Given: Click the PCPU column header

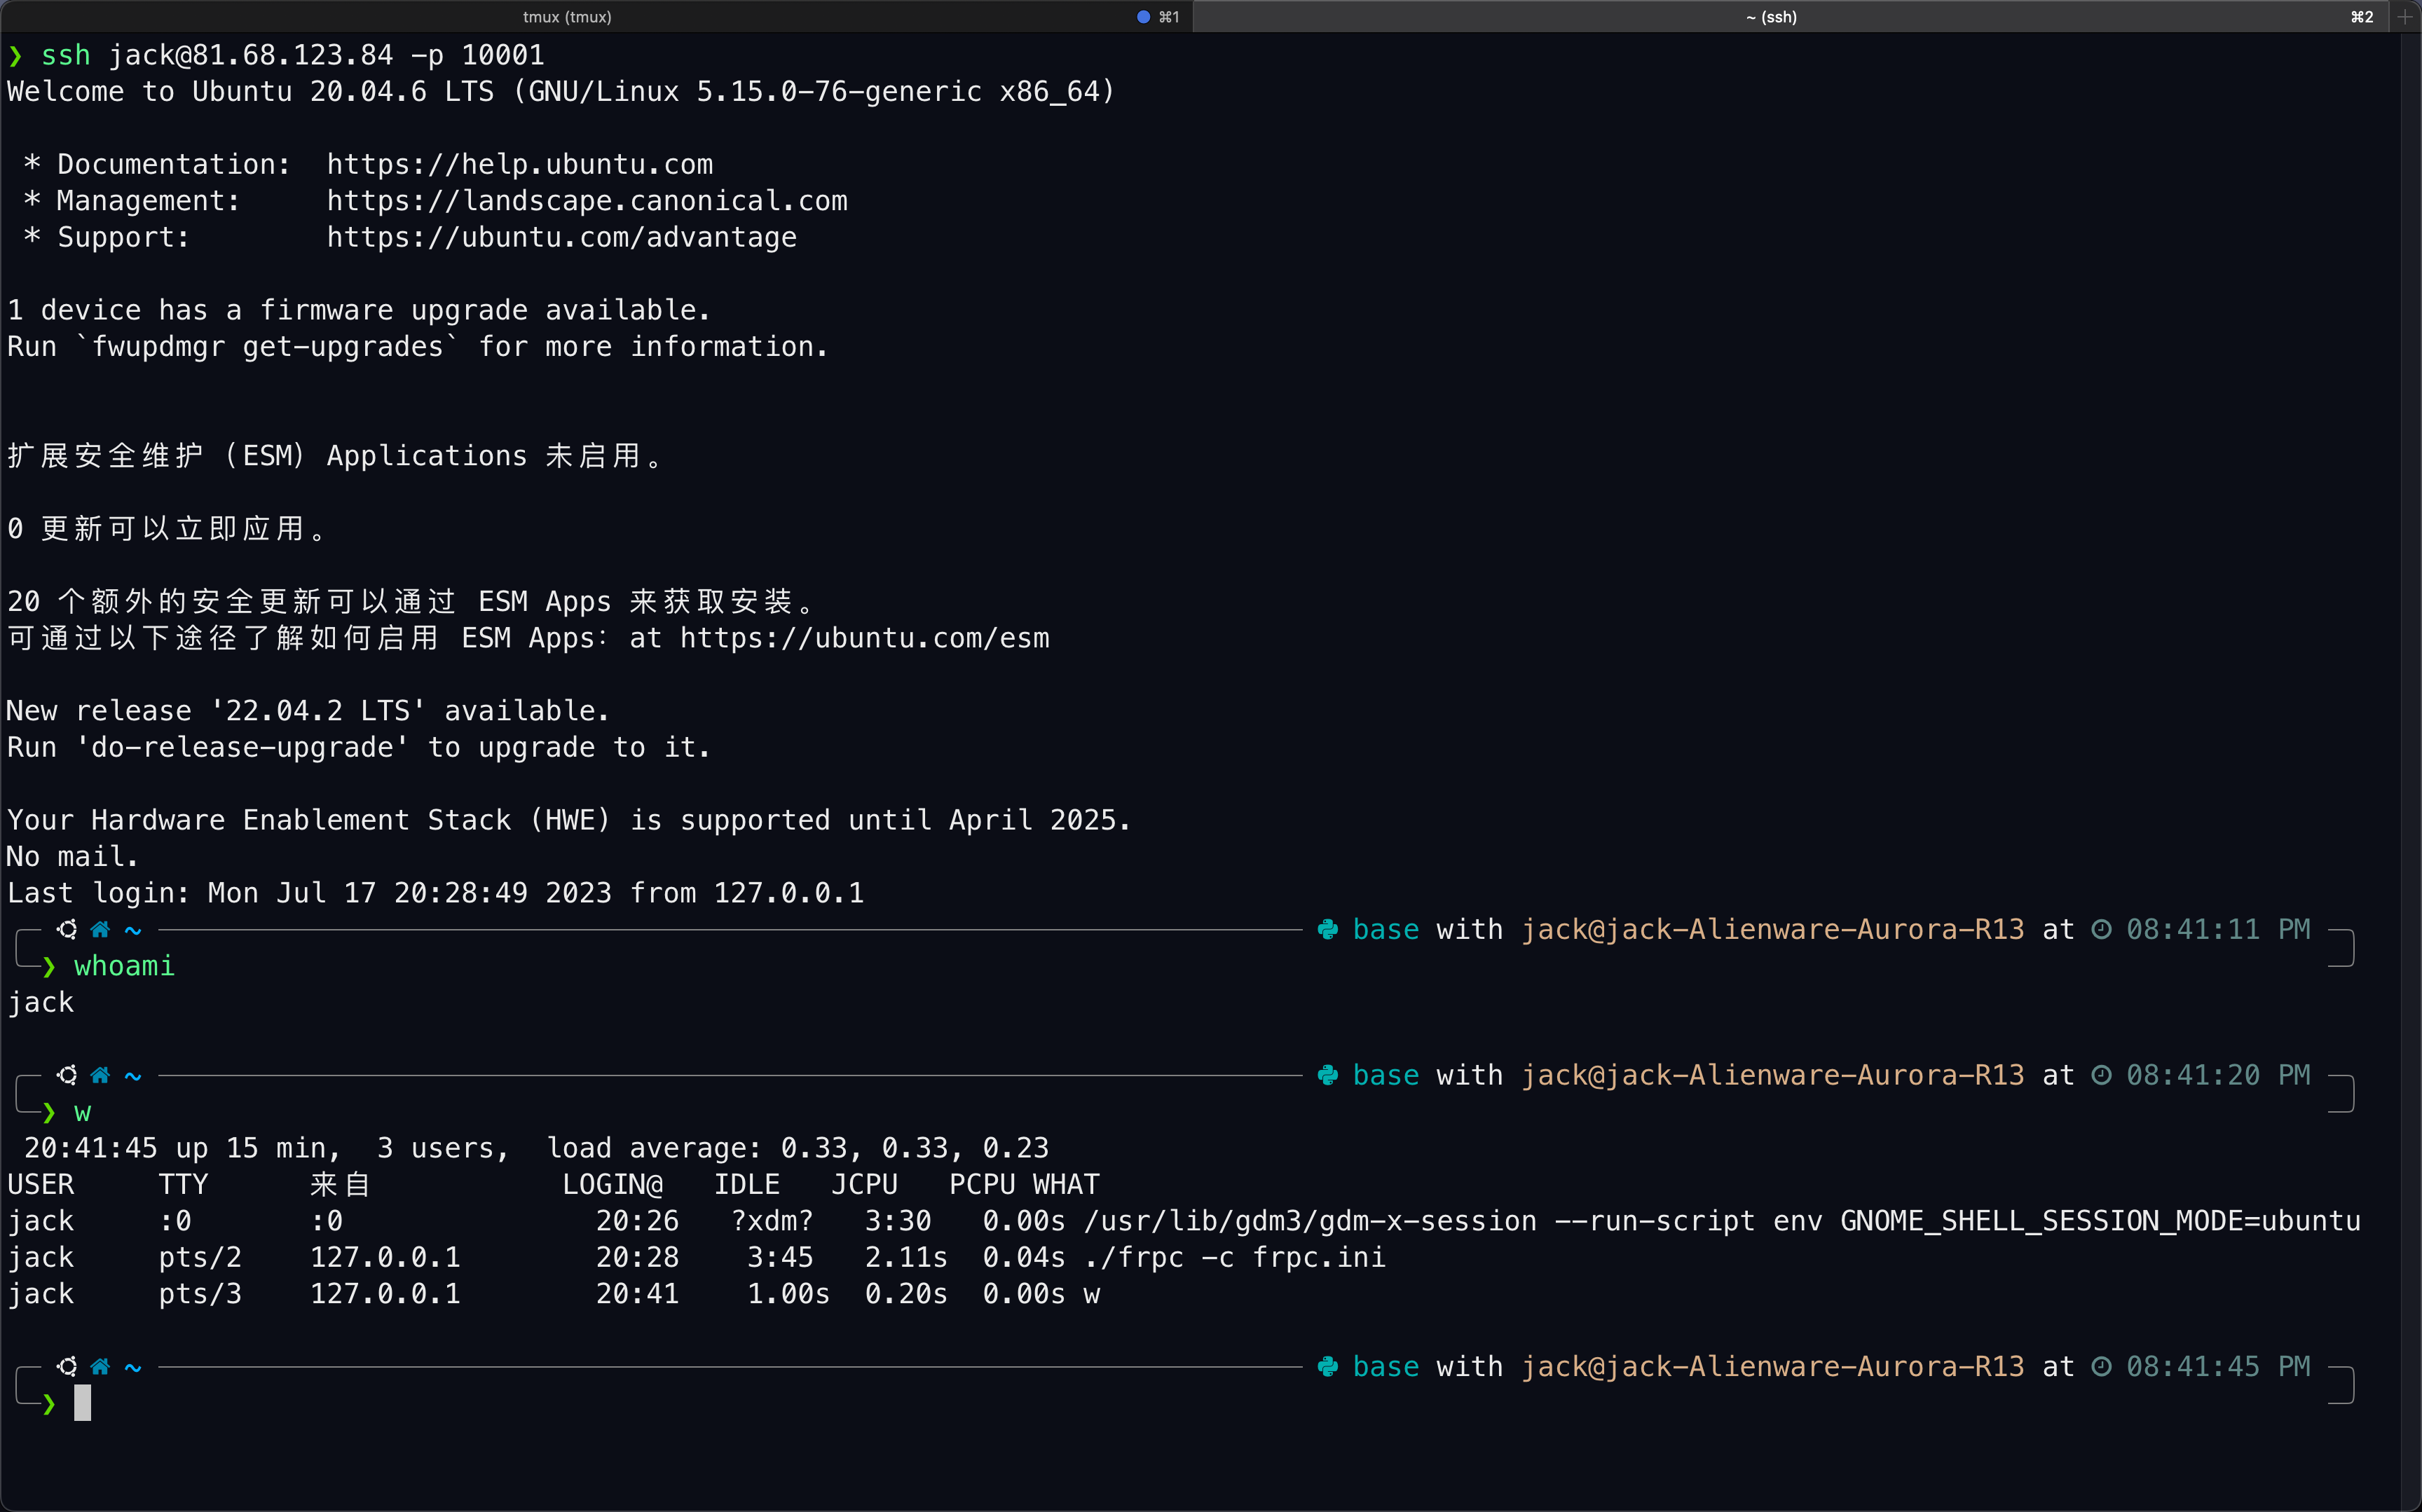Looking at the screenshot, I should pyautogui.click(x=982, y=1184).
